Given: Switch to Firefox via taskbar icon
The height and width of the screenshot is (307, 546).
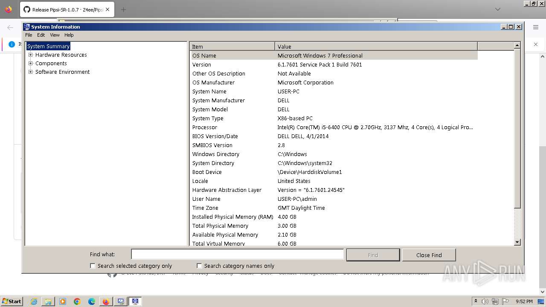Looking at the screenshot, I should tap(106, 301).
